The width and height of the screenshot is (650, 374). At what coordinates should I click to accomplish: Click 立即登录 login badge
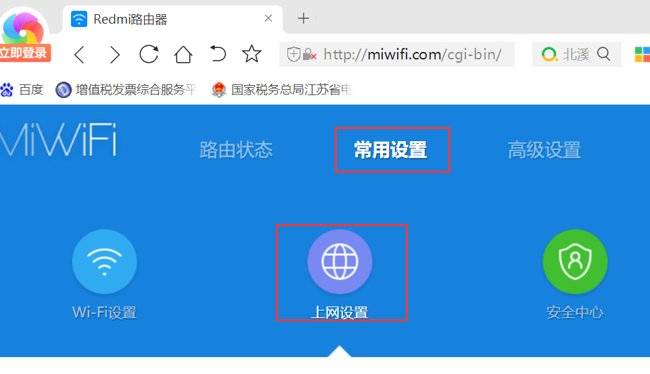click(x=24, y=53)
